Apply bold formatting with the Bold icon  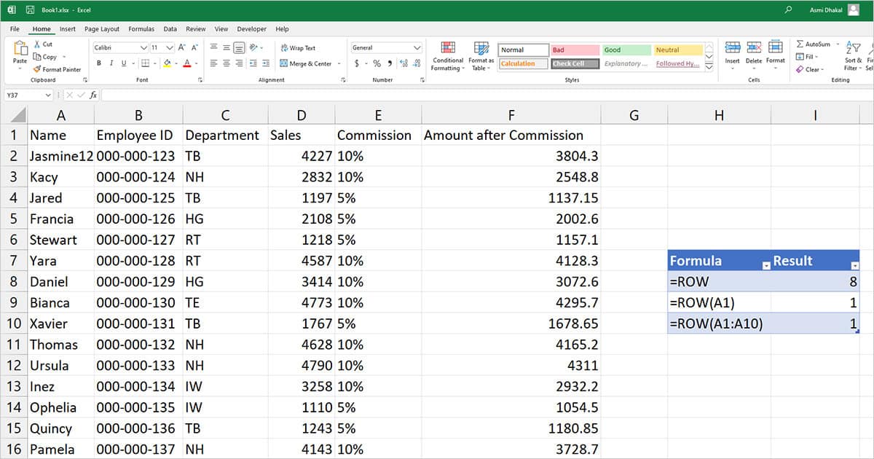tap(98, 63)
